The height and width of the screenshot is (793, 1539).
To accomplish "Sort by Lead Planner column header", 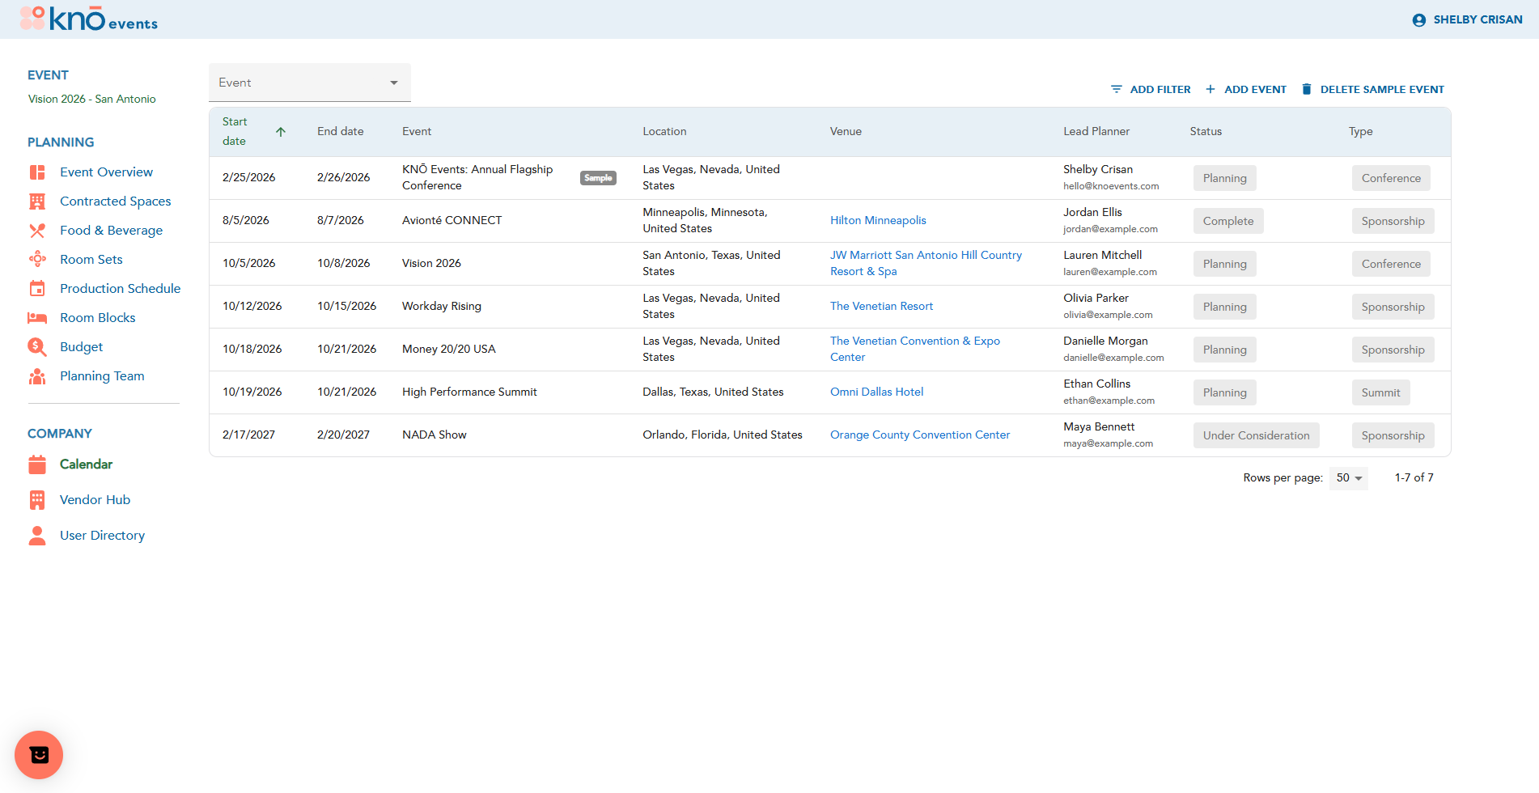I will 1096,132.
